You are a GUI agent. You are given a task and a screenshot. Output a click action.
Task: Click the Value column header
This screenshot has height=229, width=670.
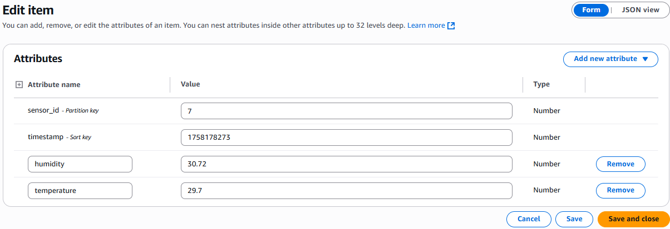tap(190, 84)
